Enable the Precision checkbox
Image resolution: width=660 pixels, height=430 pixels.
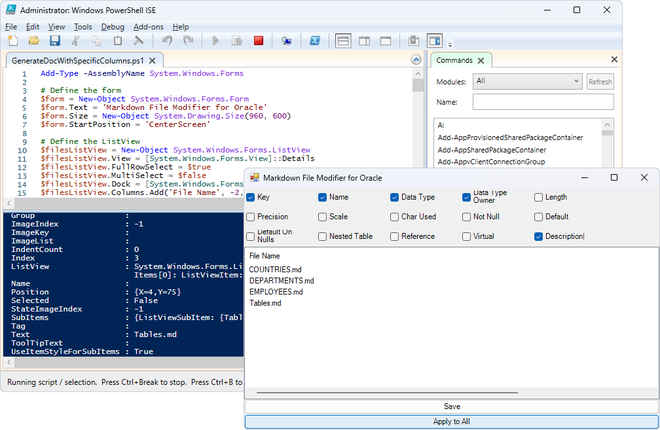(x=251, y=217)
